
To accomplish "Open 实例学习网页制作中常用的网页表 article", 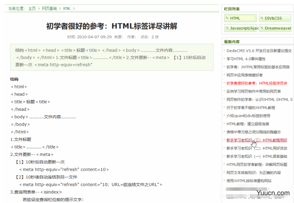I will (x=254, y=92).
